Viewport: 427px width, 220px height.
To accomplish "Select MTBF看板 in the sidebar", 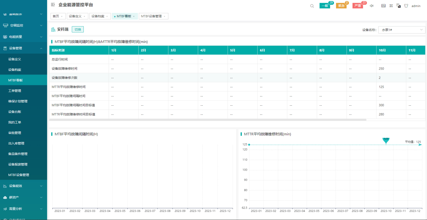I will click(x=23, y=80).
